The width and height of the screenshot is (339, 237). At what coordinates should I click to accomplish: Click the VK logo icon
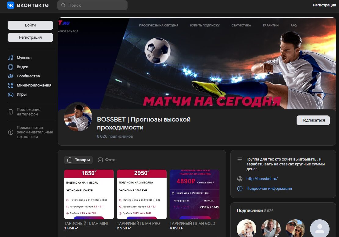point(11,5)
